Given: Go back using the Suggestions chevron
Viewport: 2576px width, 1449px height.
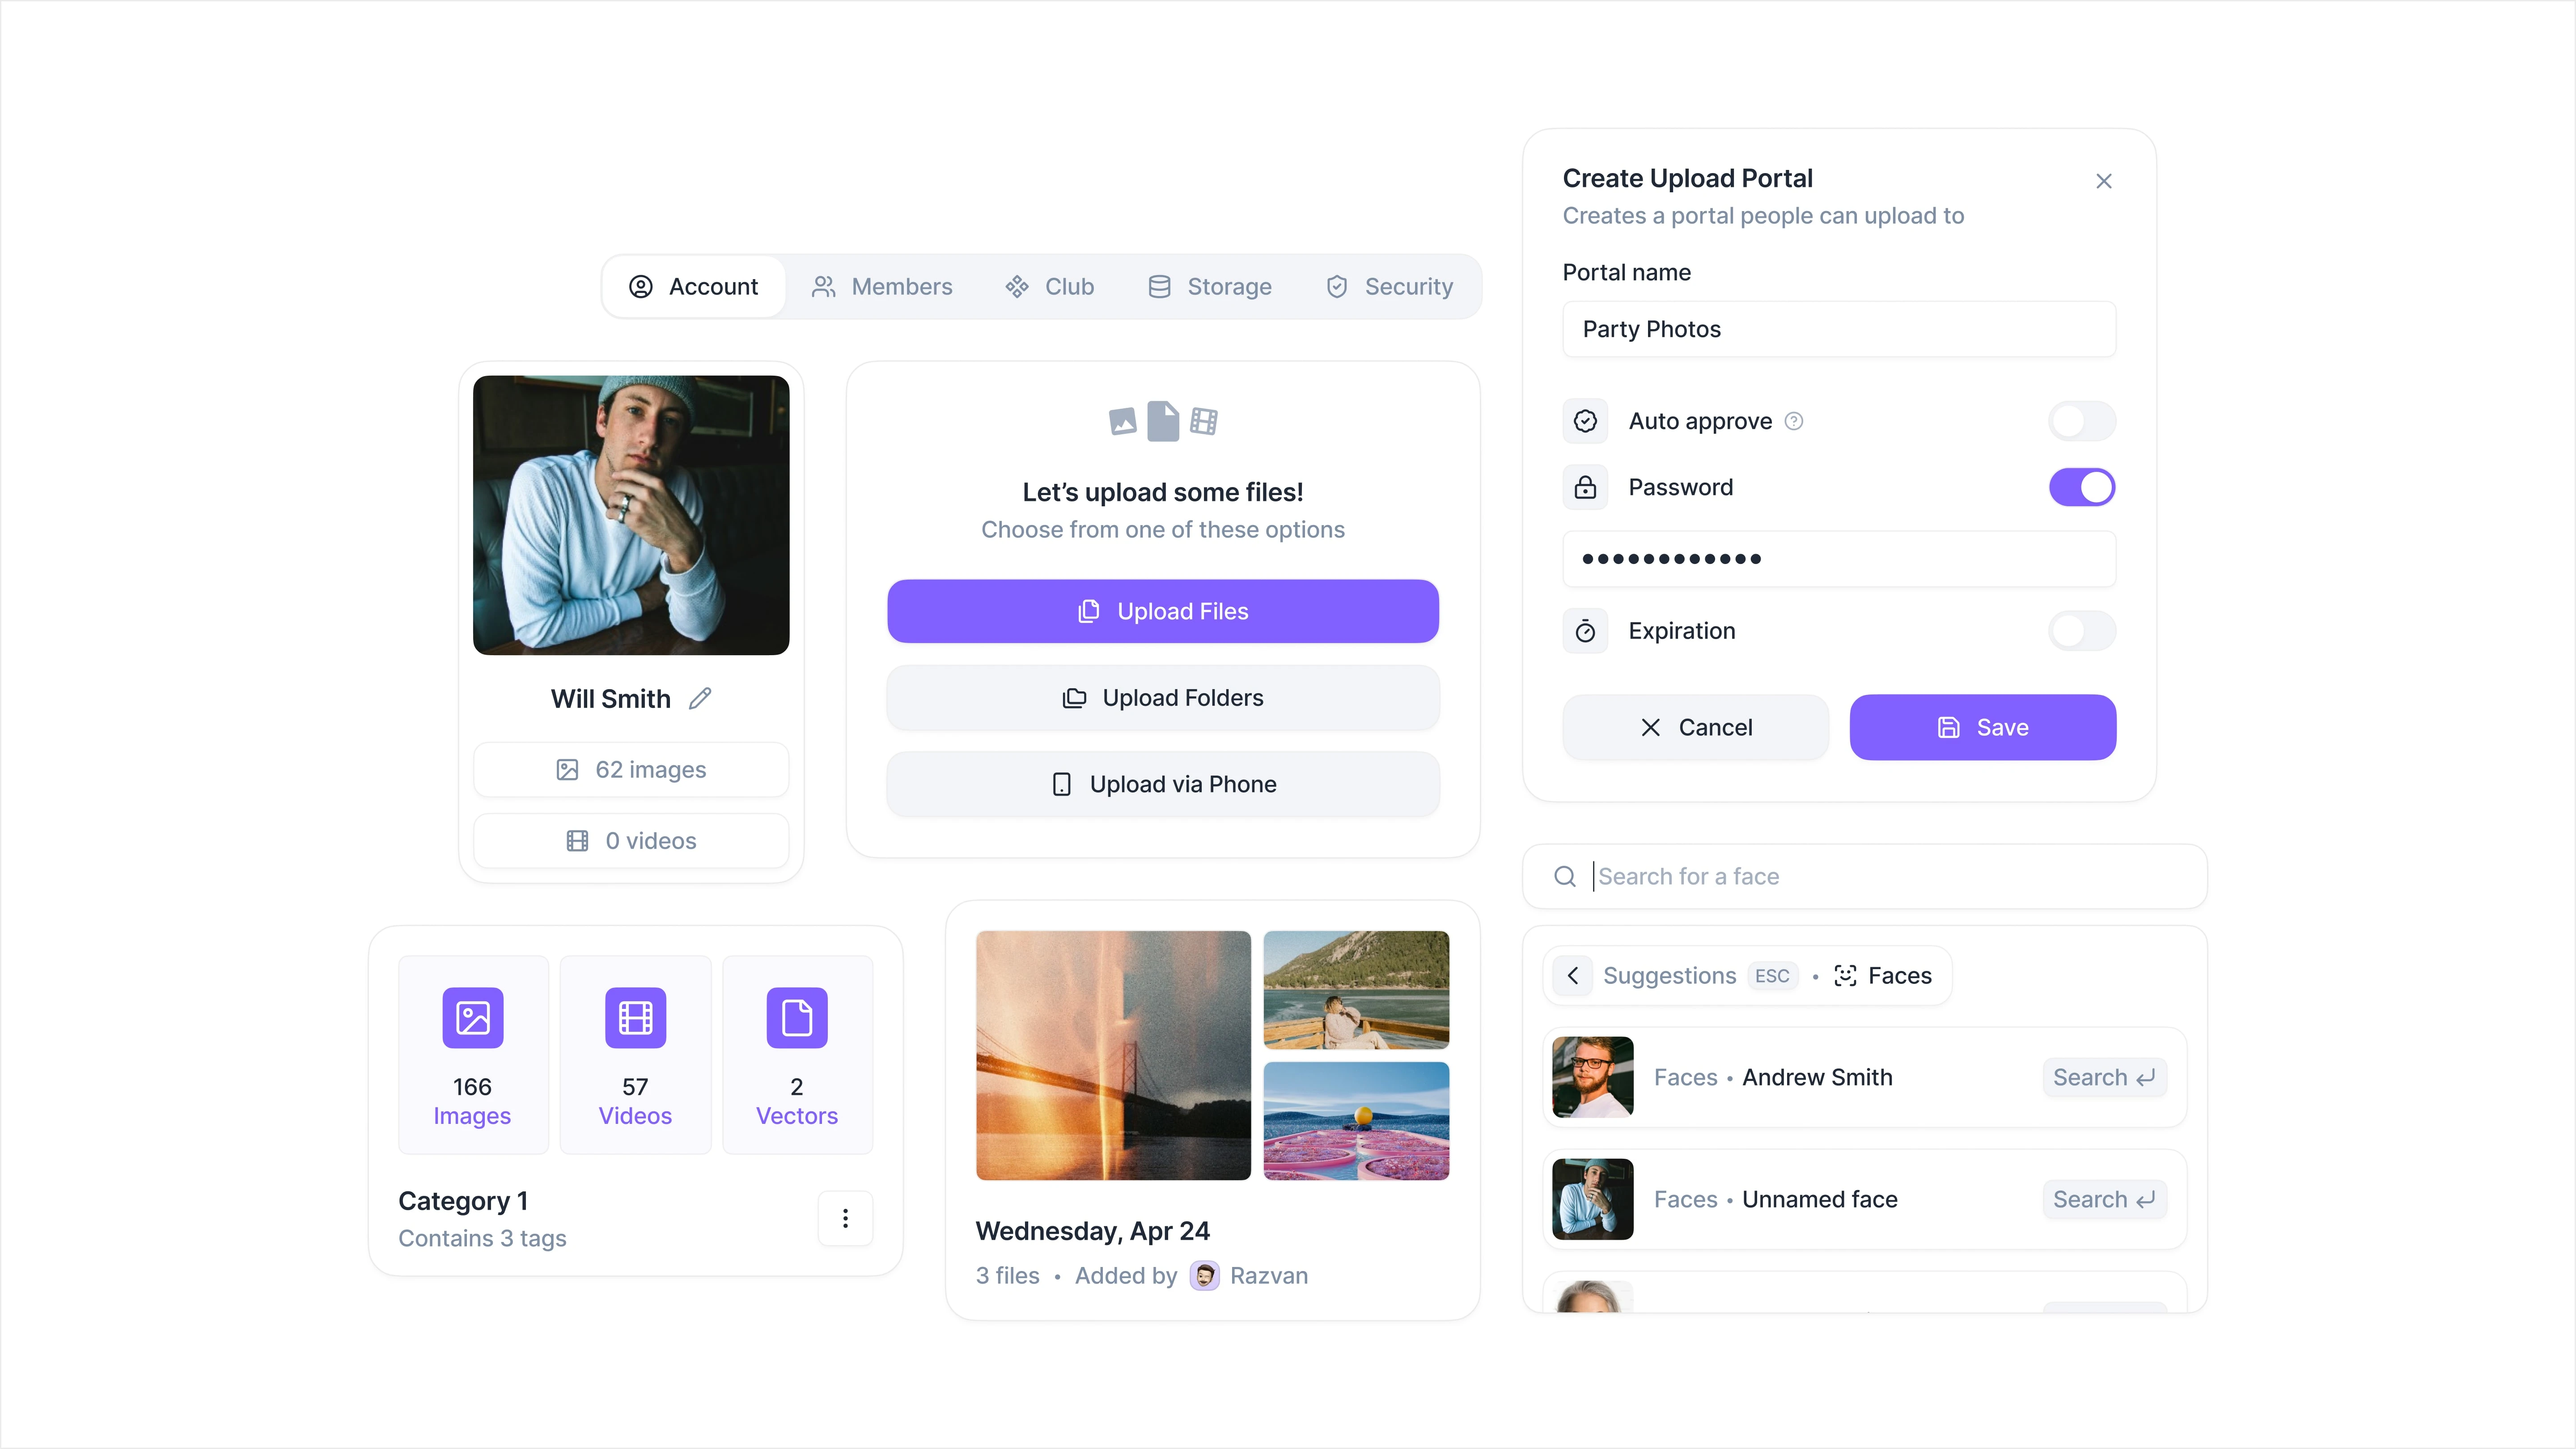Looking at the screenshot, I should click(x=1573, y=976).
